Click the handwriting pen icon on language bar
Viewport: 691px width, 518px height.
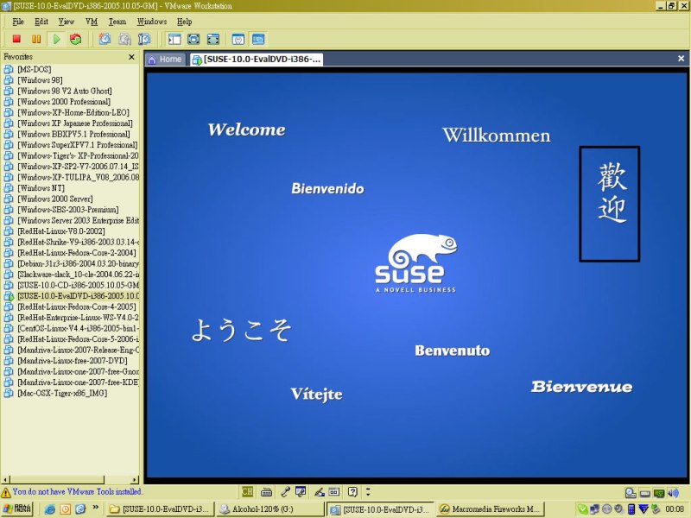tap(319, 492)
